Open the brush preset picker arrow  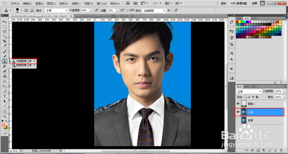pyautogui.click(x=22, y=10)
